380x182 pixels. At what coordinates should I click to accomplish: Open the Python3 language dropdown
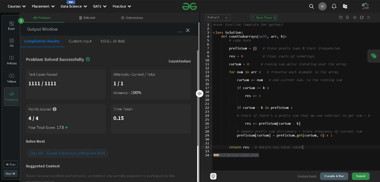[218, 18]
